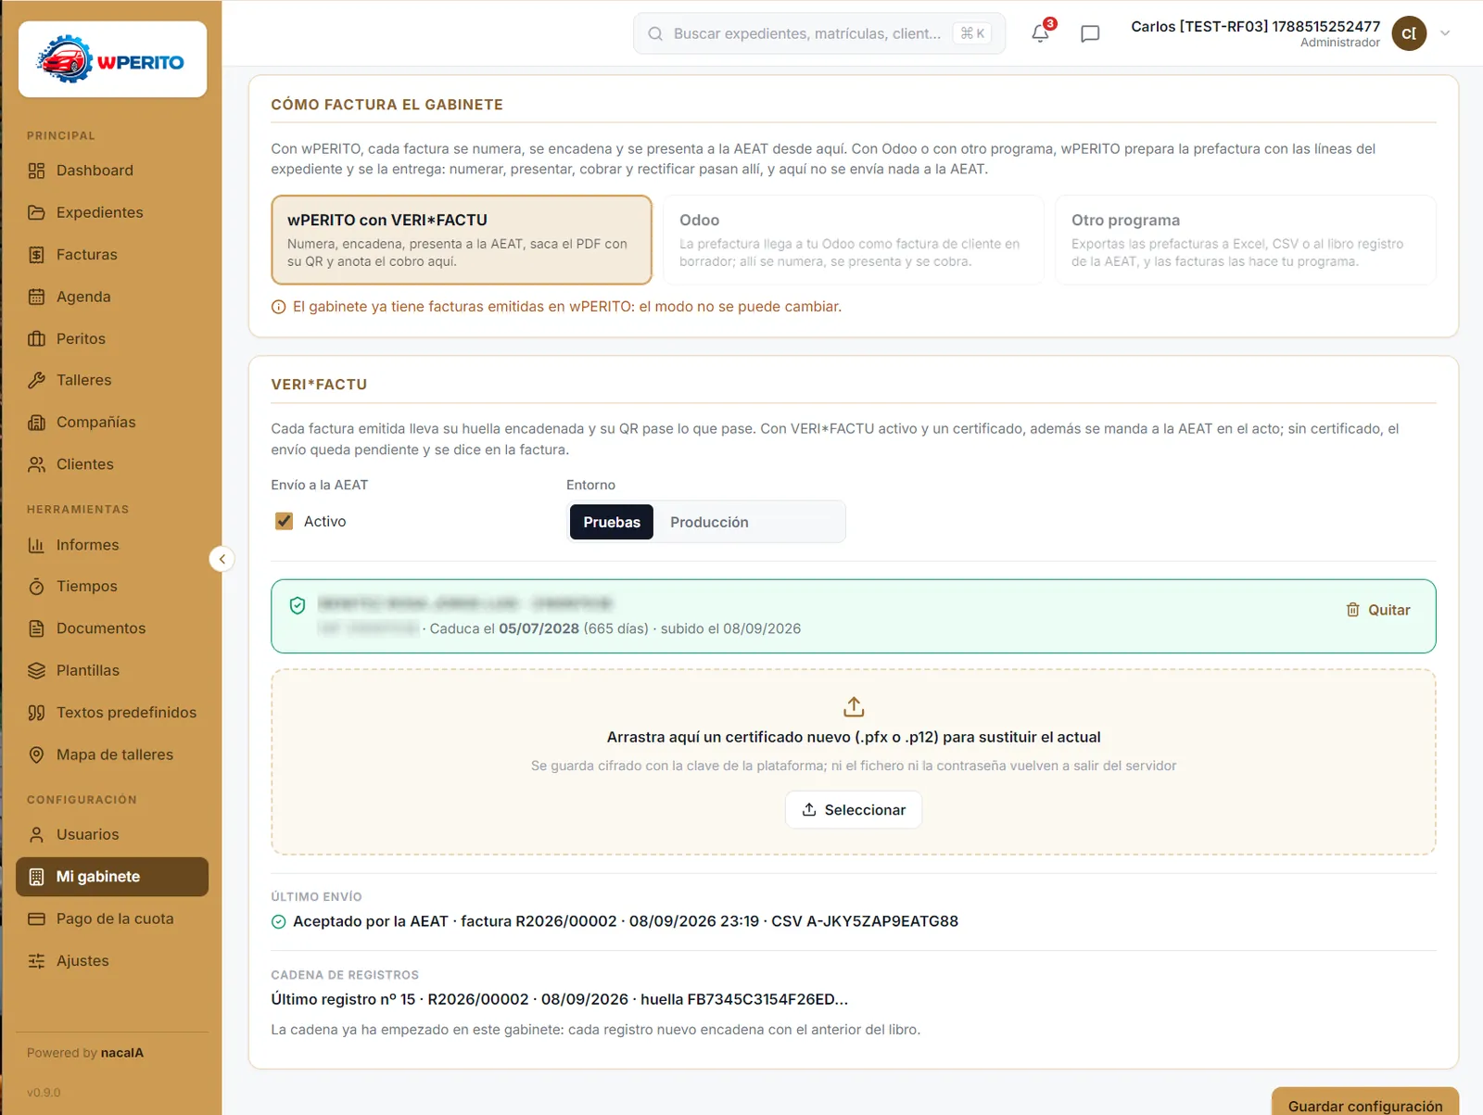
Task: Click the Último registro nº 15 line
Action: pos(559,999)
